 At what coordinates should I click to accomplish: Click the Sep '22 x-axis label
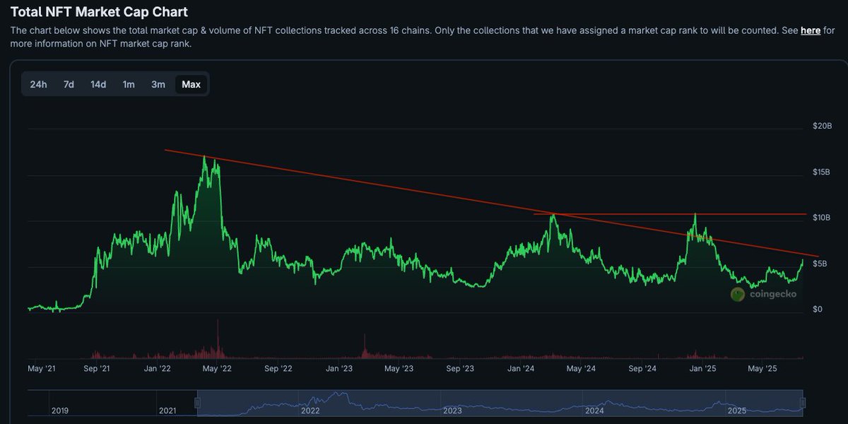(x=278, y=369)
